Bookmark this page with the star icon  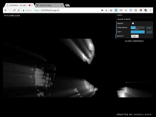pyautogui.click(x=106, y=10)
